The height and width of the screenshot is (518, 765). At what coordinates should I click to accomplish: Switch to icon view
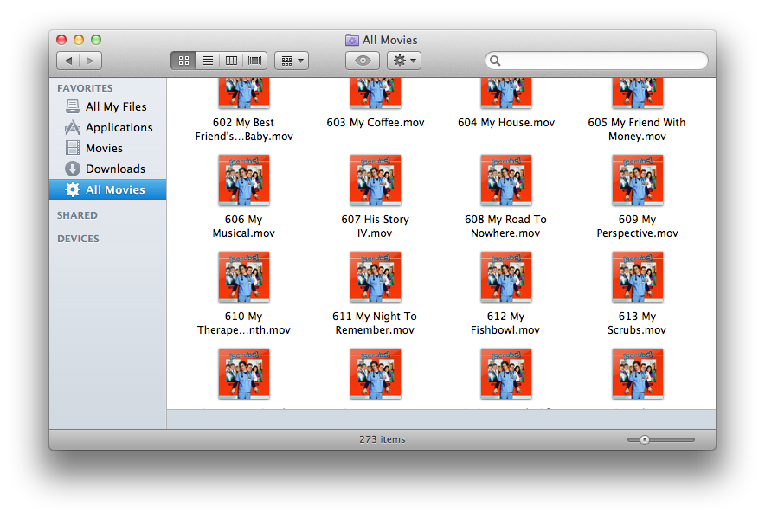183,61
